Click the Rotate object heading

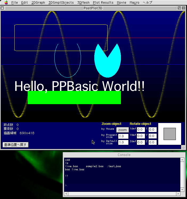(x=140, y=124)
